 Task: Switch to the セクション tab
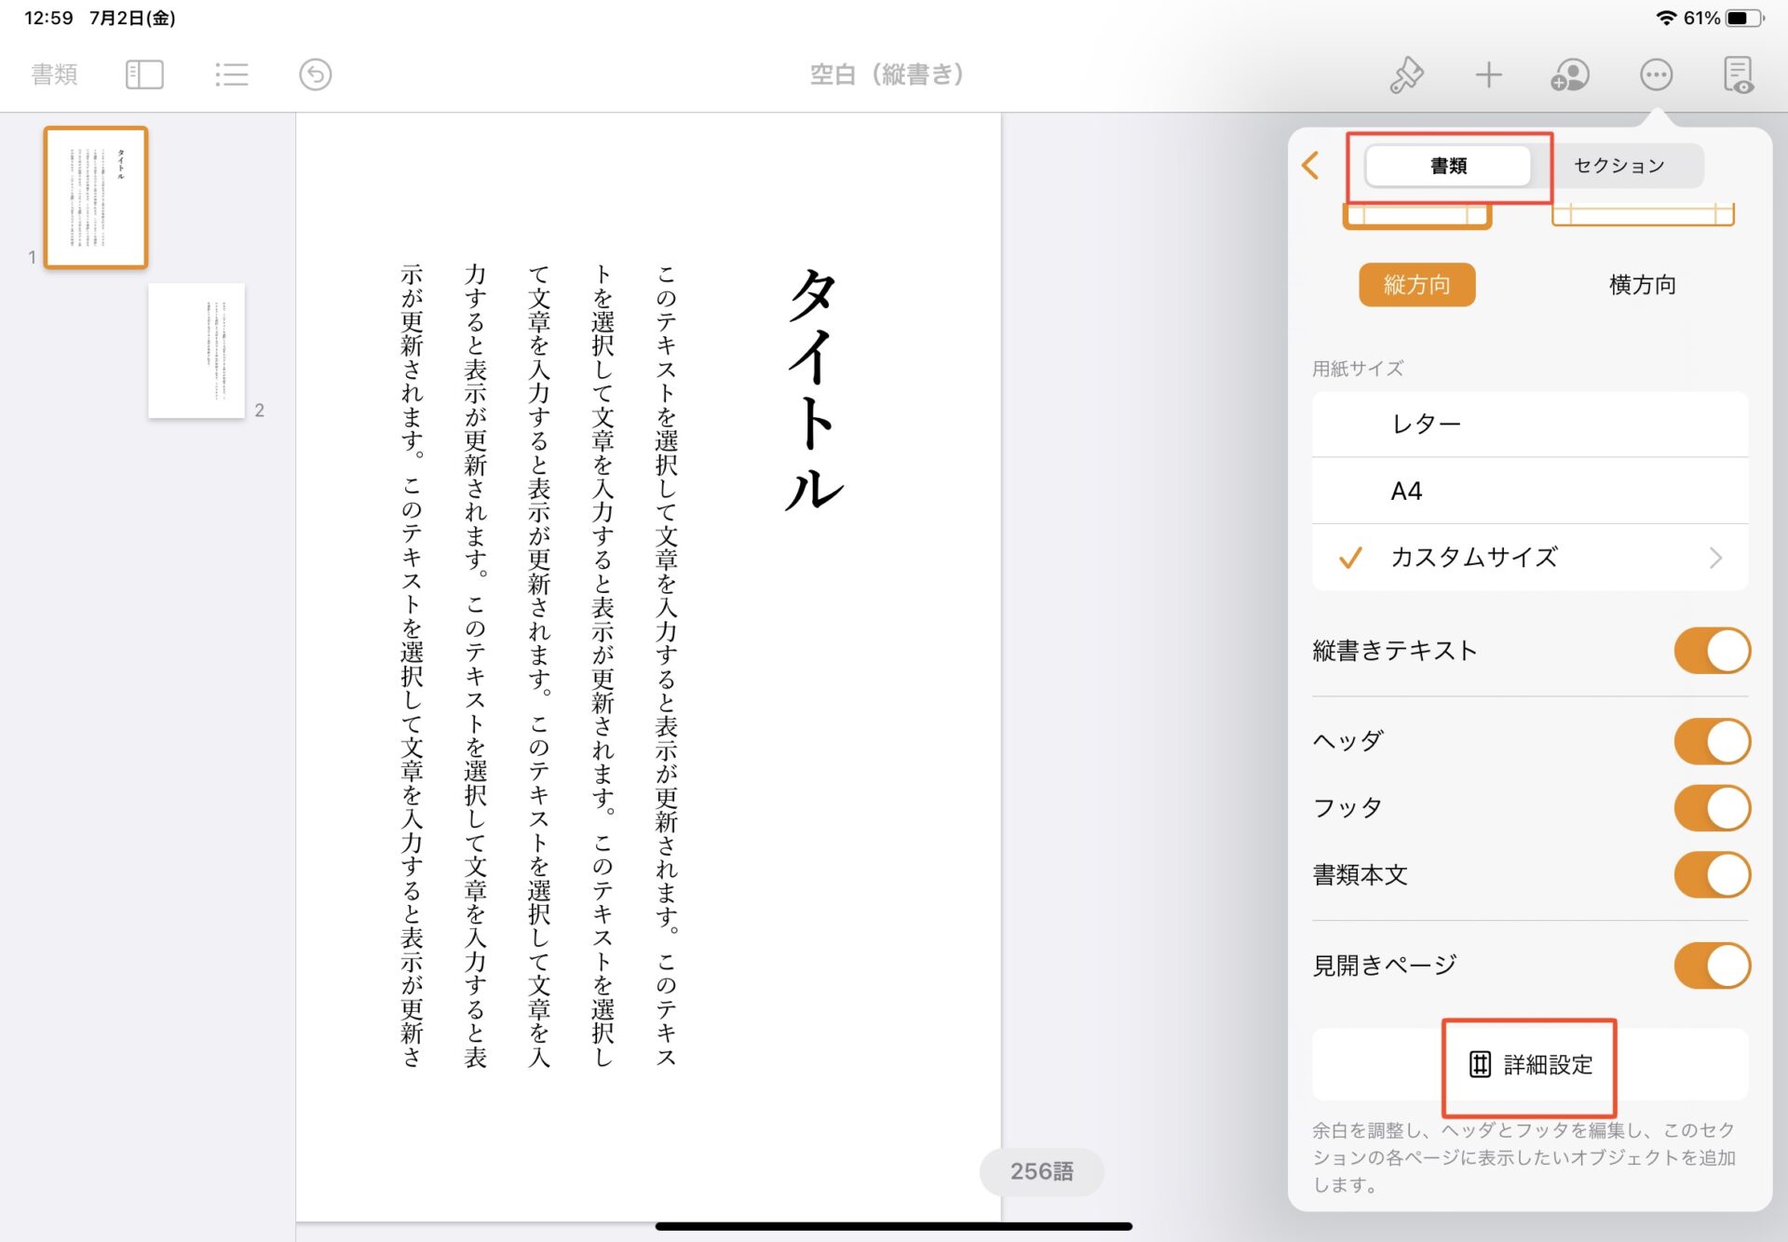coord(1619,166)
